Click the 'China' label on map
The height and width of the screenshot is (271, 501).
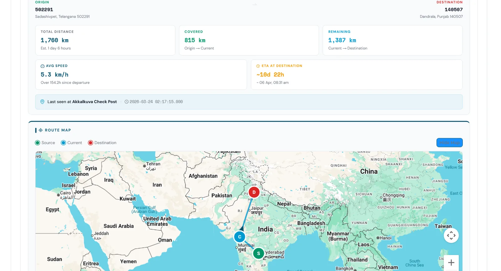(x=369, y=171)
